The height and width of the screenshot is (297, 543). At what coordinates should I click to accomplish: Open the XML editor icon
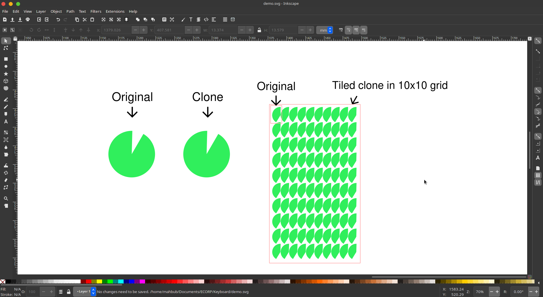[x=206, y=19]
